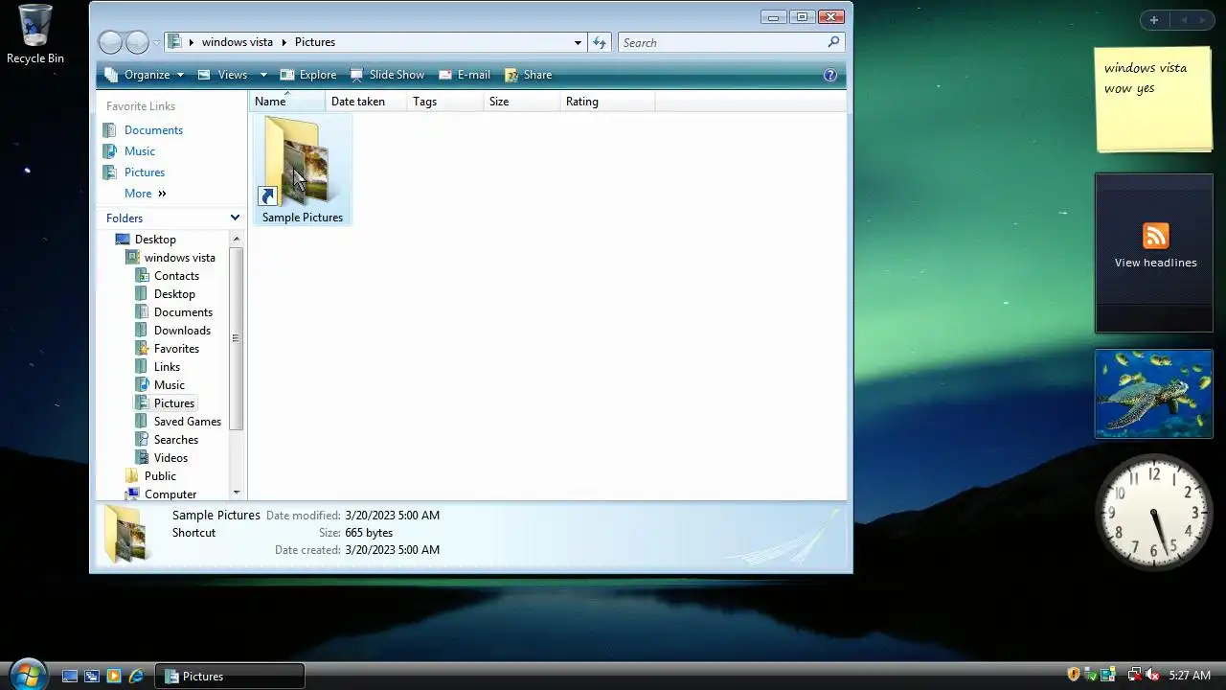1226x690 pixels.
Task: Open the address bar history dropdown
Action: click(x=578, y=42)
